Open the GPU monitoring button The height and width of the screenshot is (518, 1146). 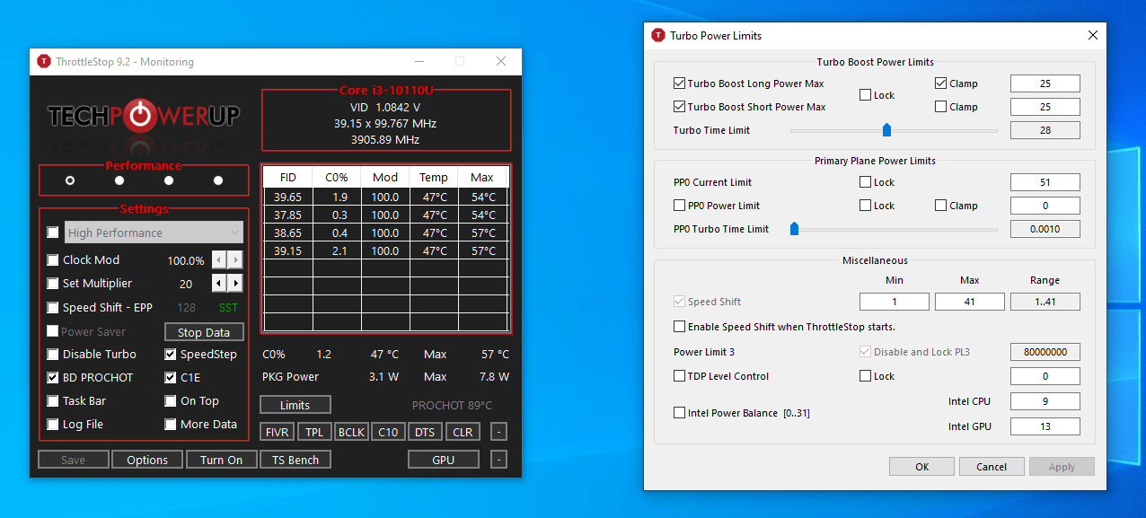[444, 460]
